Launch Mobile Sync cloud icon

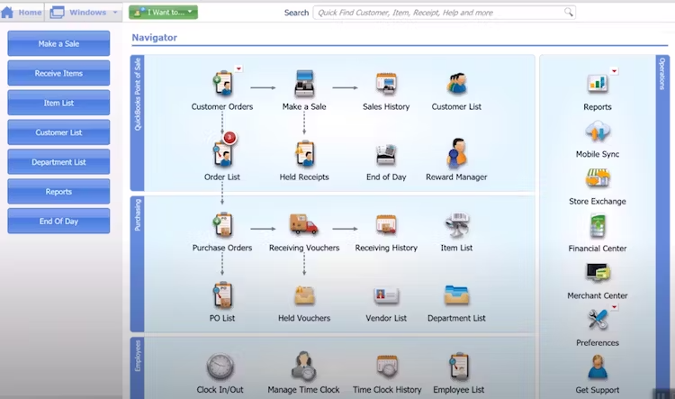coord(598,132)
